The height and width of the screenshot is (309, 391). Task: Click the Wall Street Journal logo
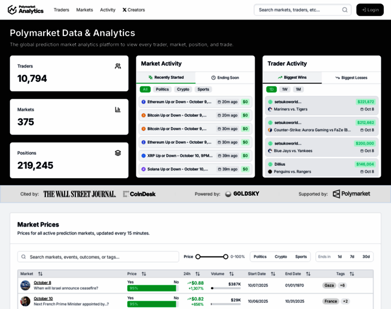(79, 194)
